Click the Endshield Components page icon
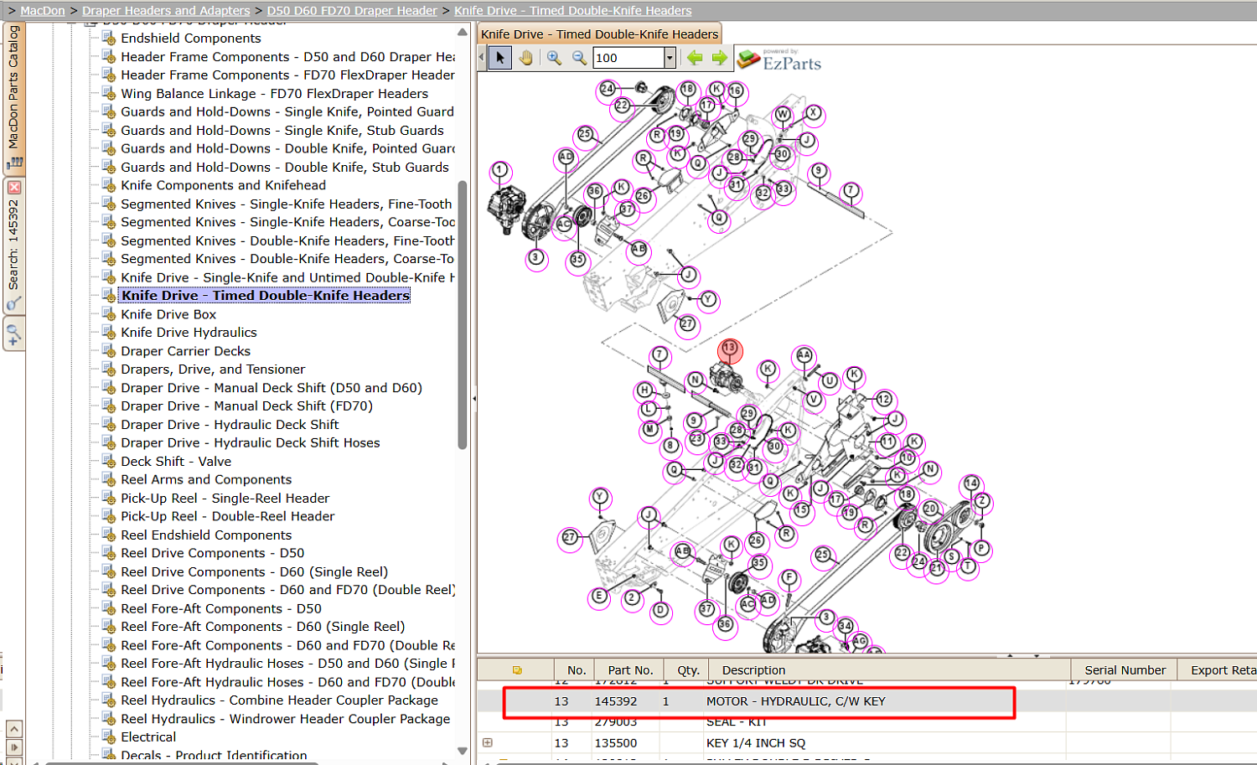The image size is (1257, 765). 109,39
